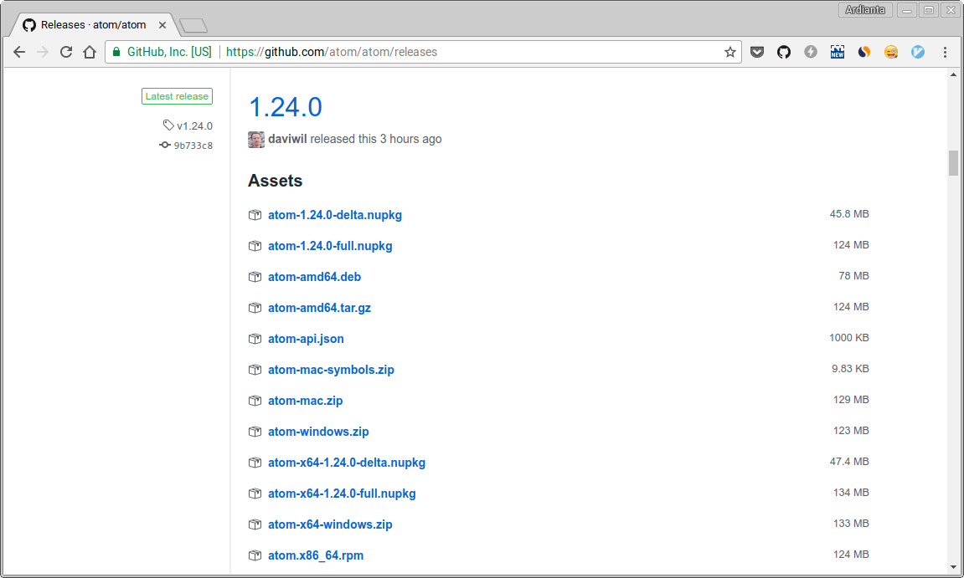Open a new browser tab
The width and height of the screenshot is (964, 578).
pos(193,24)
